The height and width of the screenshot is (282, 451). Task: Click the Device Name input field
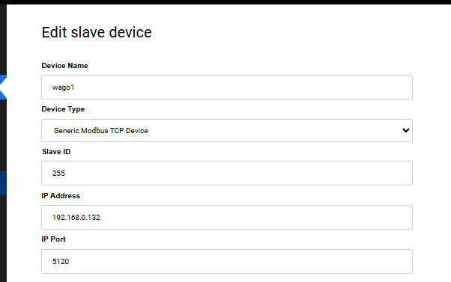coord(227,88)
